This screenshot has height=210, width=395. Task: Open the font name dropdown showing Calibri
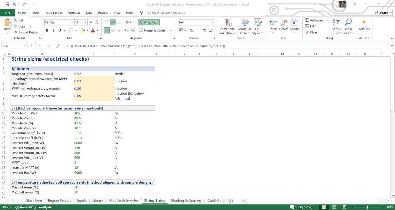pyautogui.click(x=72, y=22)
